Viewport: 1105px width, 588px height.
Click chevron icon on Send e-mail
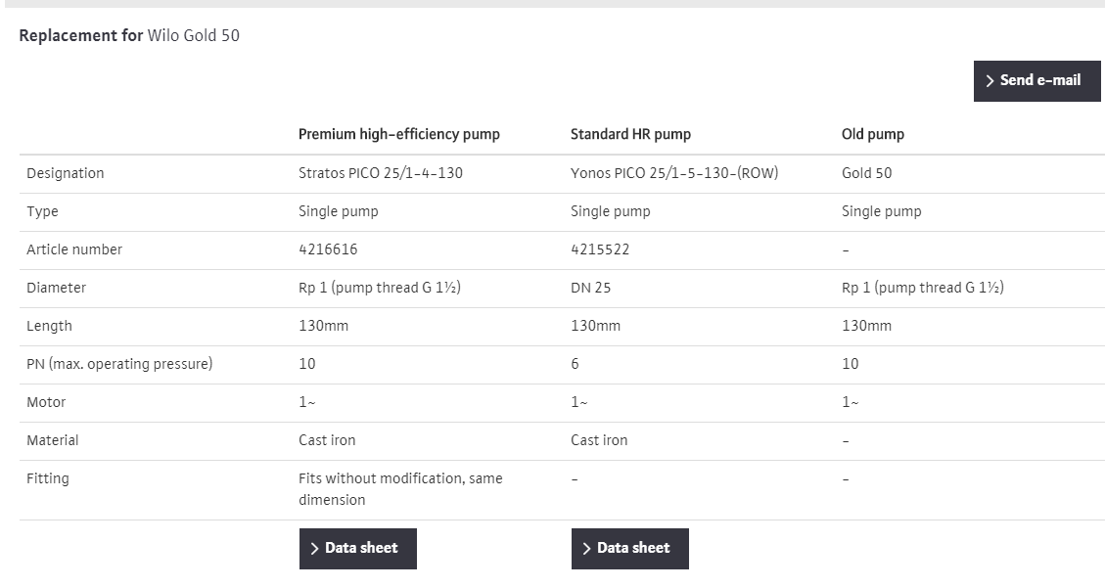[x=990, y=81]
